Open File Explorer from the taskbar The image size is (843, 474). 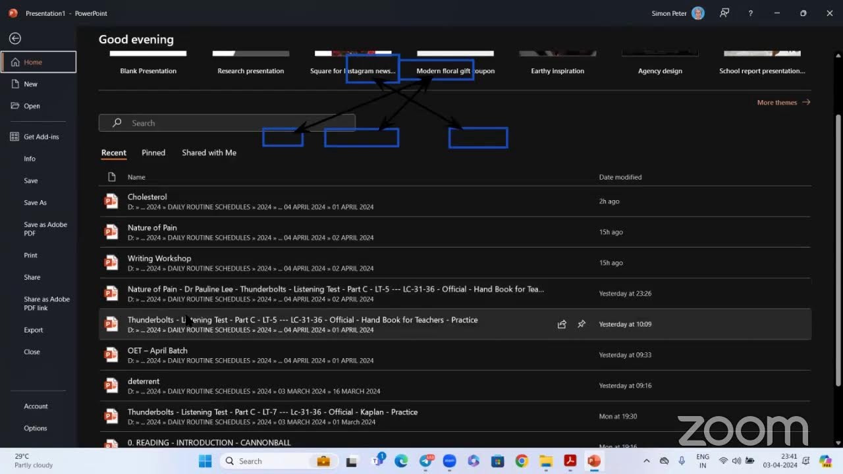pyautogui.click(x=546, y=461)
